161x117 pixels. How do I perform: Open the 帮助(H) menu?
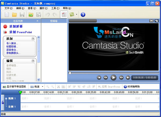pyautogui.click(x=67, y=8)
